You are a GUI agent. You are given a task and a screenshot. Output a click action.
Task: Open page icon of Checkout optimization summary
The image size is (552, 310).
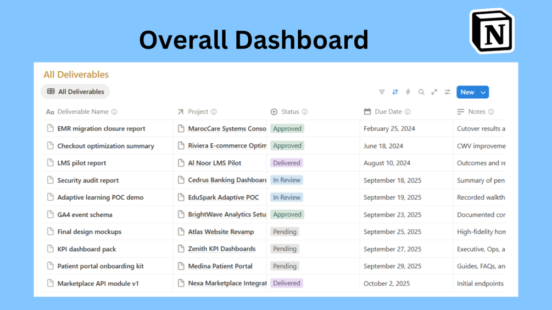click(51, 145)
